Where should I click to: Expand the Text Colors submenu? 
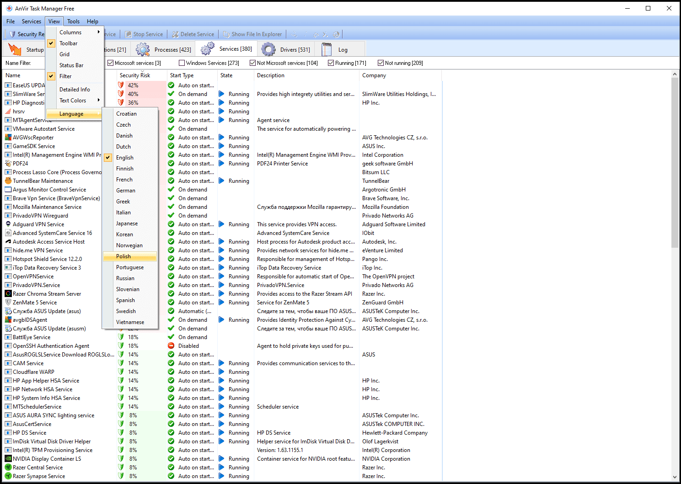(x=75, y=101)
